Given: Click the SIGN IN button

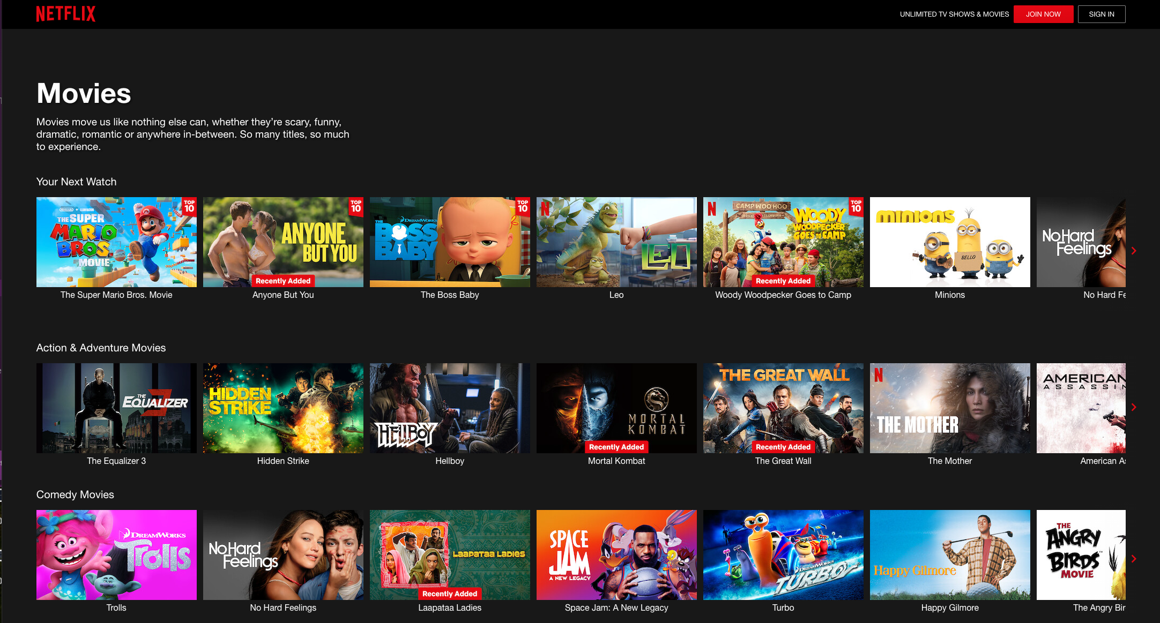Looking at the screenshot, I should point(1102,14).
